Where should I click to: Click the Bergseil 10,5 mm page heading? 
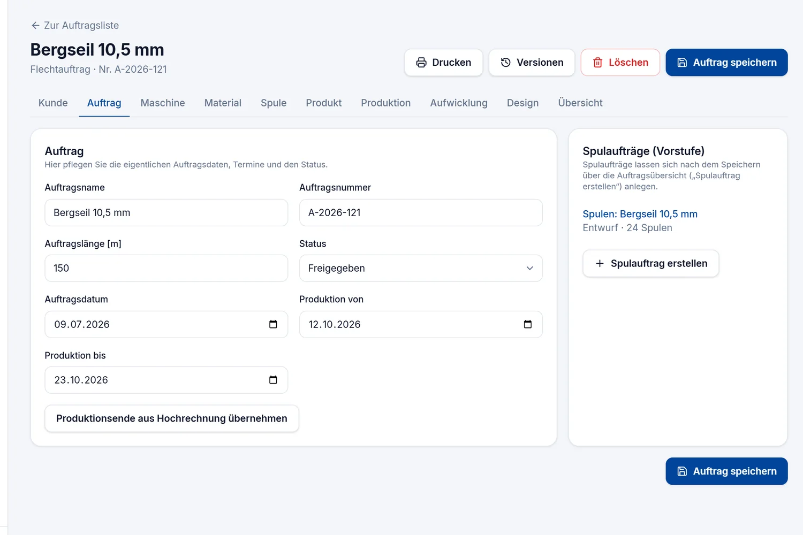[x=97, y=50]
